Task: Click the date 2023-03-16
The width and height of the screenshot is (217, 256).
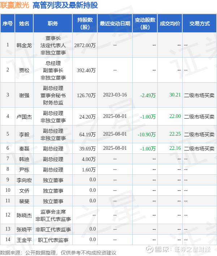Action: (115, 95)
